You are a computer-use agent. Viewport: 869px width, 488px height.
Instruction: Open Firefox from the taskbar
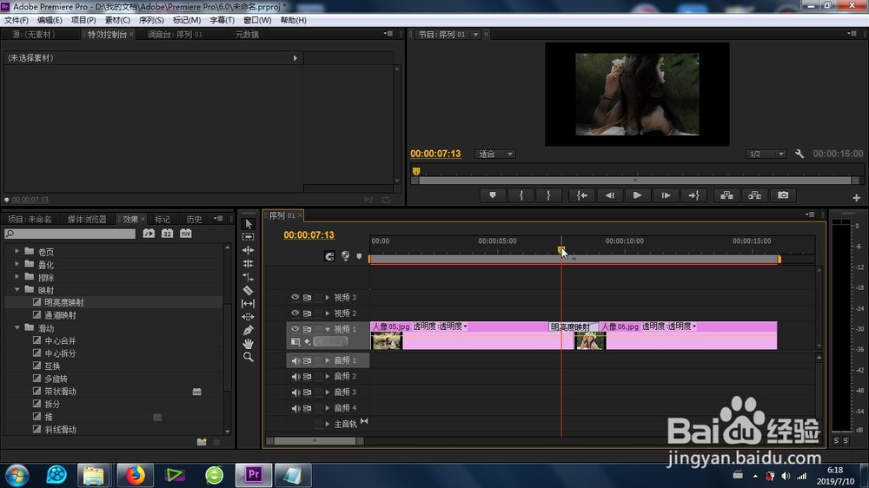point(135,475)
